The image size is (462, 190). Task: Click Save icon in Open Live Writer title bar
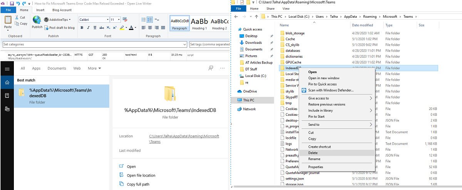tap(11, 3)
